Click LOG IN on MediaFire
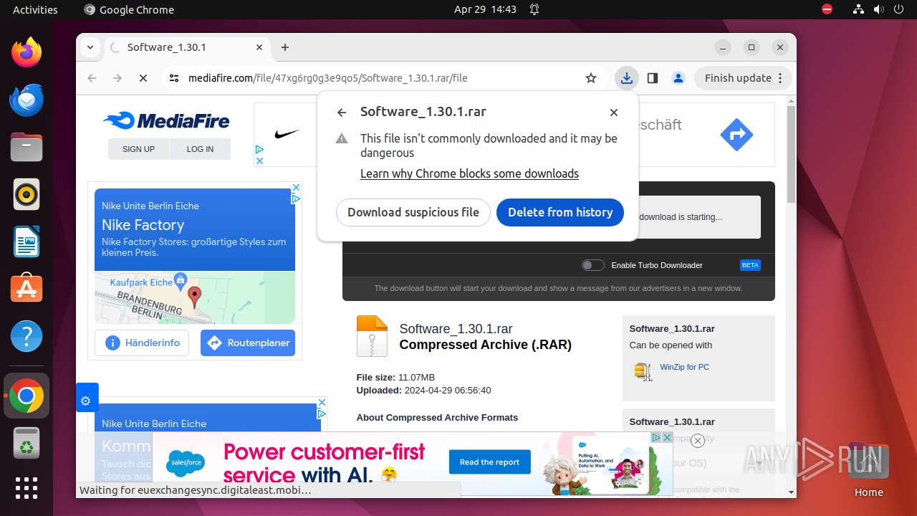The height and width of the screenshot is (516, 917). tap(200, 149)
